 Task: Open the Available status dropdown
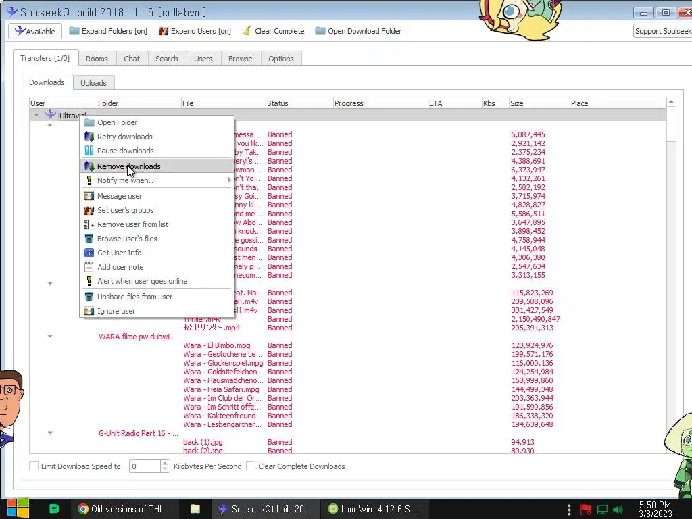pos(35,31)
